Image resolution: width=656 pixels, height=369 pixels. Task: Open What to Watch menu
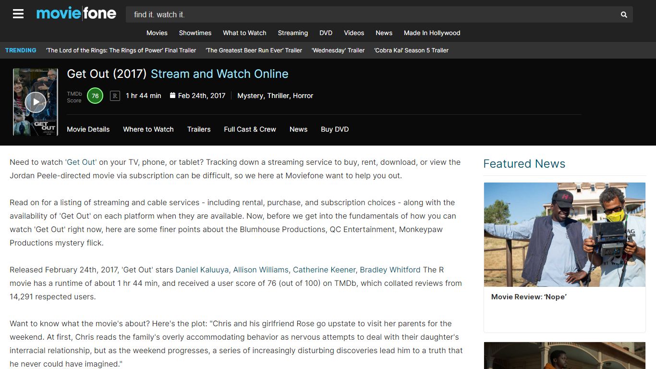(244, 33)
